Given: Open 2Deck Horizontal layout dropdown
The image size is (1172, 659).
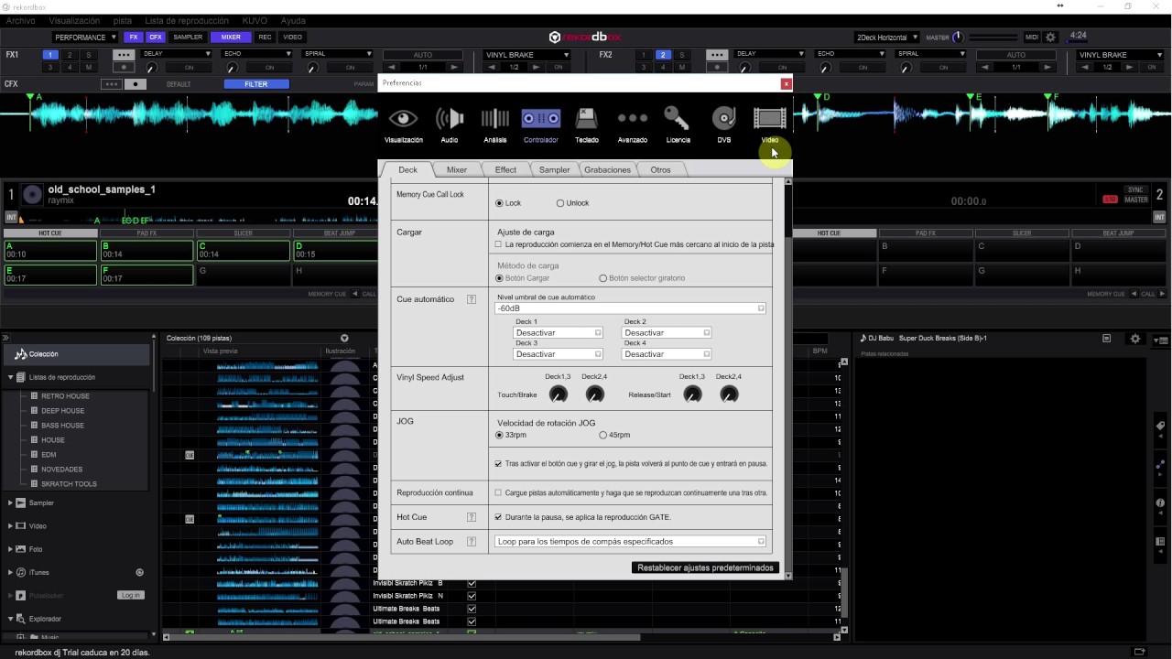Looking at the screenshot, I should click(x=886, y=38).
